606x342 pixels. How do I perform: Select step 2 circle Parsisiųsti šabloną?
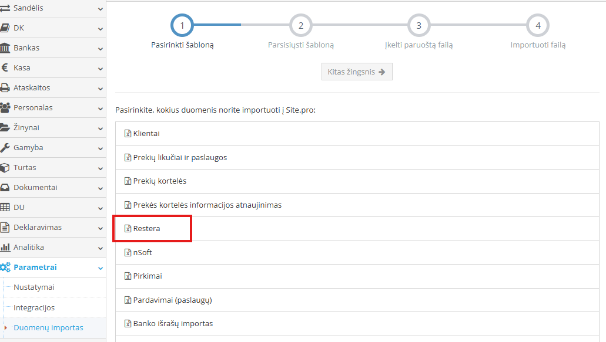[301, 25]
